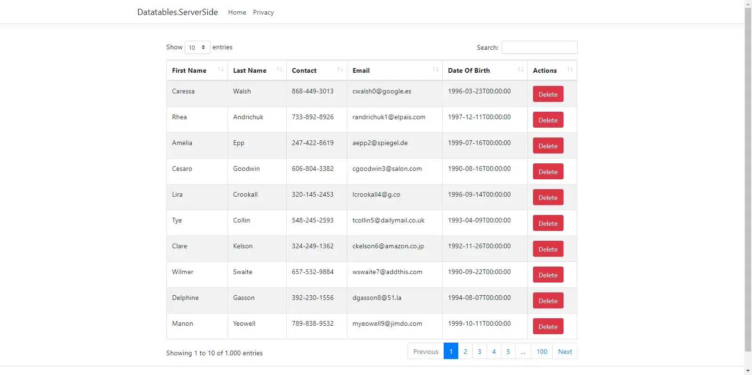Open the Home menu item
752x375 pixels.
pos(237,12)
